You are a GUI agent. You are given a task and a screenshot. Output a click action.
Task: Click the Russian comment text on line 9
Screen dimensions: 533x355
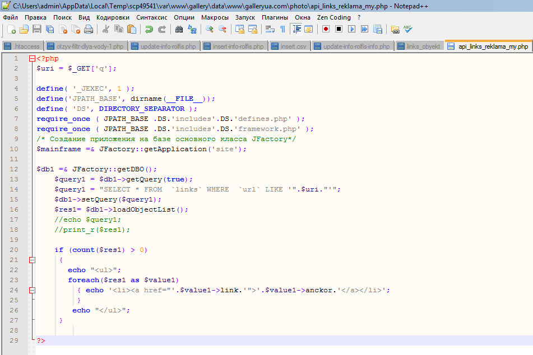(166, 139)
